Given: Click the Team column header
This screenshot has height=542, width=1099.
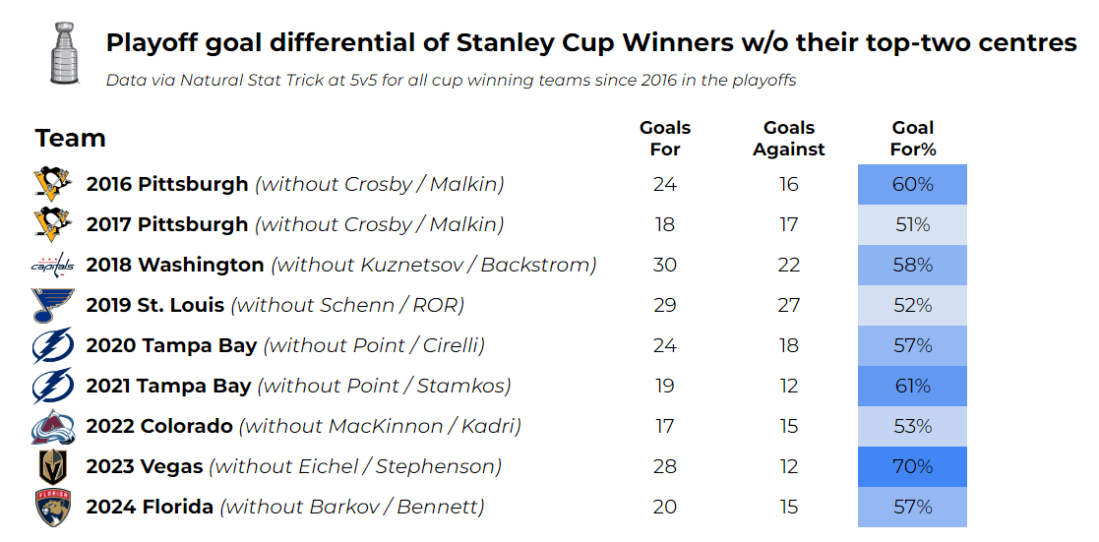Looking at the screenshot, I should pos(71,139).
